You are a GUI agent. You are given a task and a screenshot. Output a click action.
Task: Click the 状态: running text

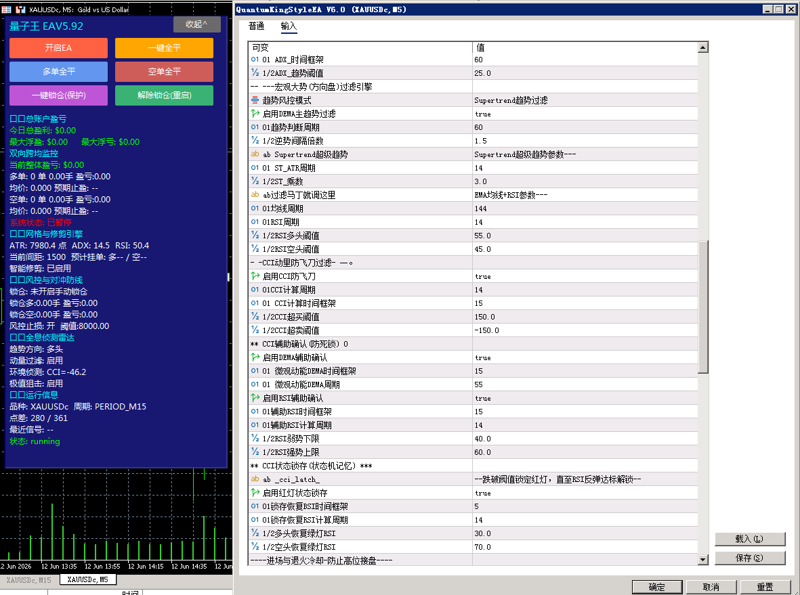click(35, 441)
